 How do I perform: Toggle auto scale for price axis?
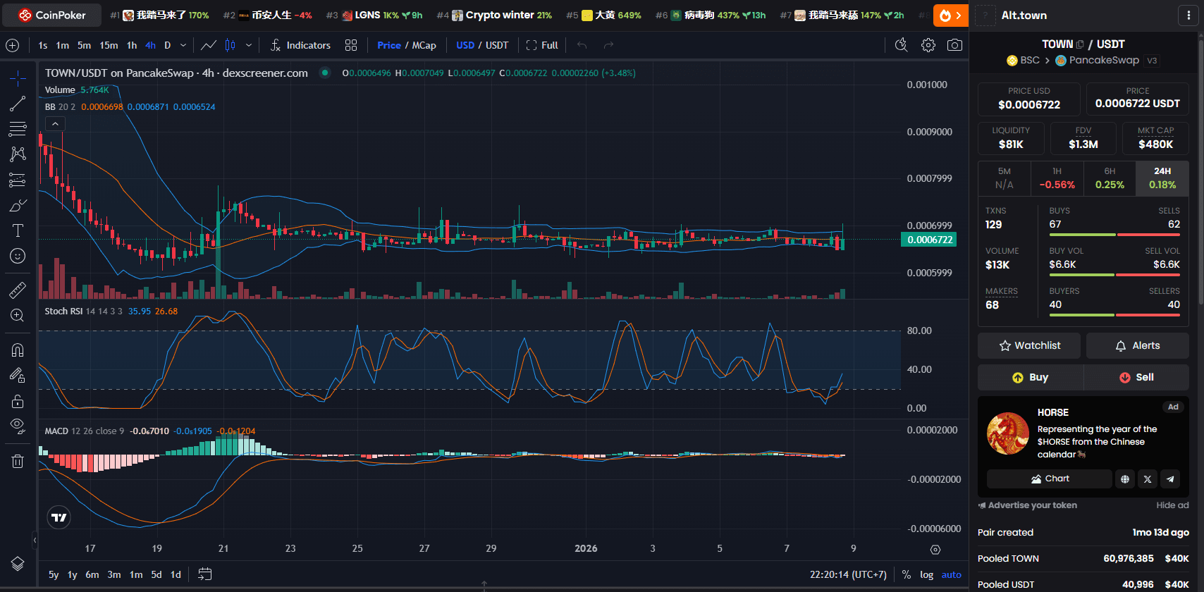coord(951,574)
